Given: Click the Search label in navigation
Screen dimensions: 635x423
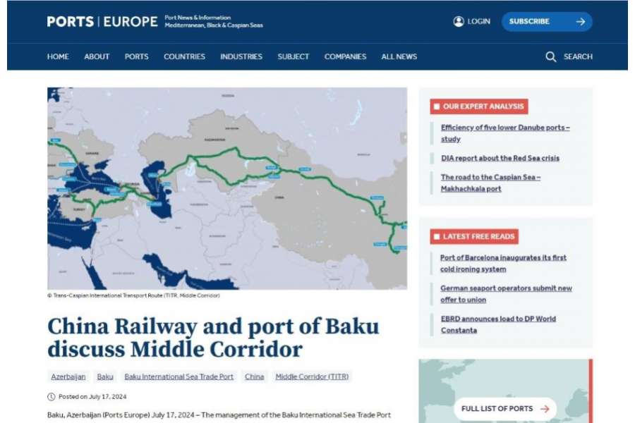Looking at the screenshot, I should [578, 56].
